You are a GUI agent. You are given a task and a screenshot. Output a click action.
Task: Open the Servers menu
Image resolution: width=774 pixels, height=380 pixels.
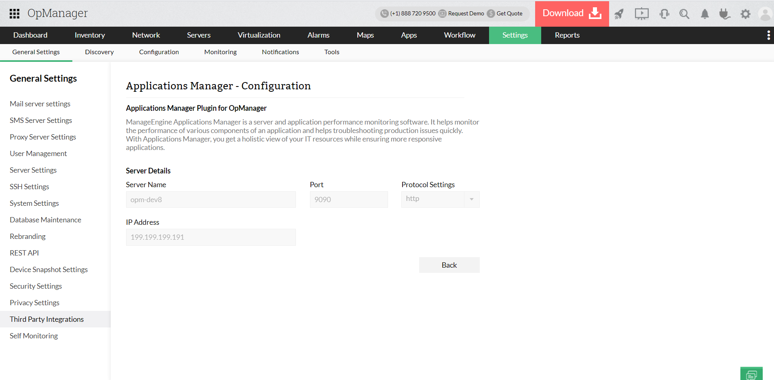click(199, 36)
